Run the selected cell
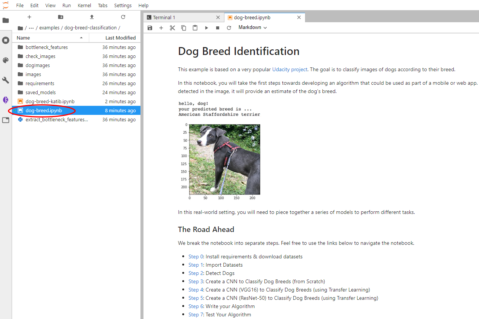Image resolution: width=479 pixels, height=319 pixels. click(x=206, y=28)
